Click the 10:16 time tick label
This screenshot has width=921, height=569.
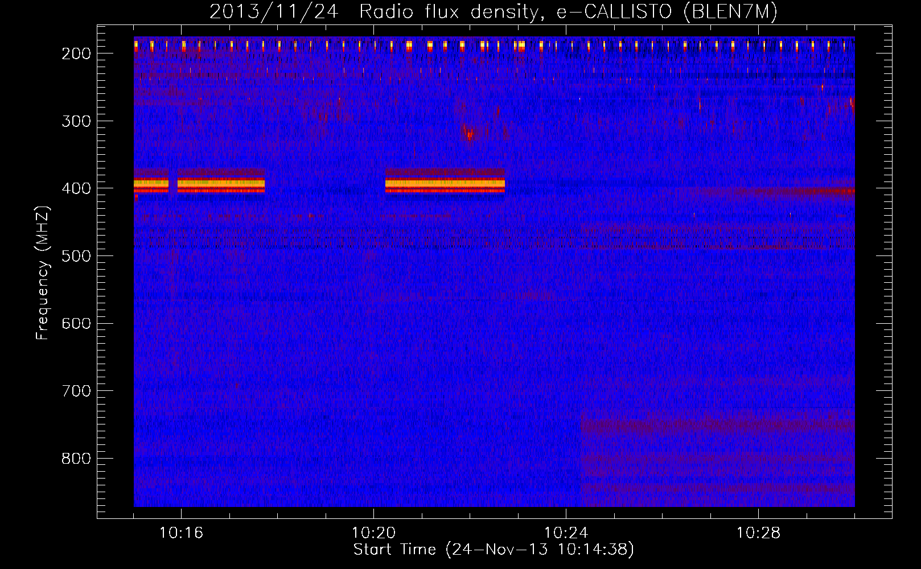[181, 533]
